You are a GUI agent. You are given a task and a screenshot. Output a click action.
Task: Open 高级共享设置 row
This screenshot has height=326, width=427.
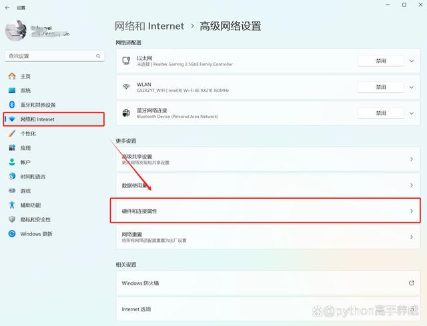268,159
